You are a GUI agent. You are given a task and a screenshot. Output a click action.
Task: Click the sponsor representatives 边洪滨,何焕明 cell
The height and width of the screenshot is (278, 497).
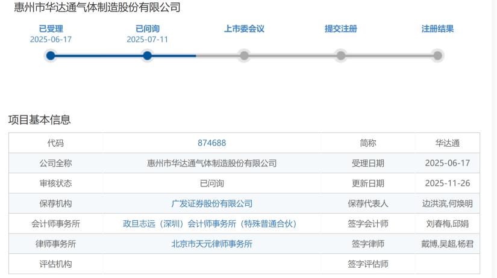(447, 203)
